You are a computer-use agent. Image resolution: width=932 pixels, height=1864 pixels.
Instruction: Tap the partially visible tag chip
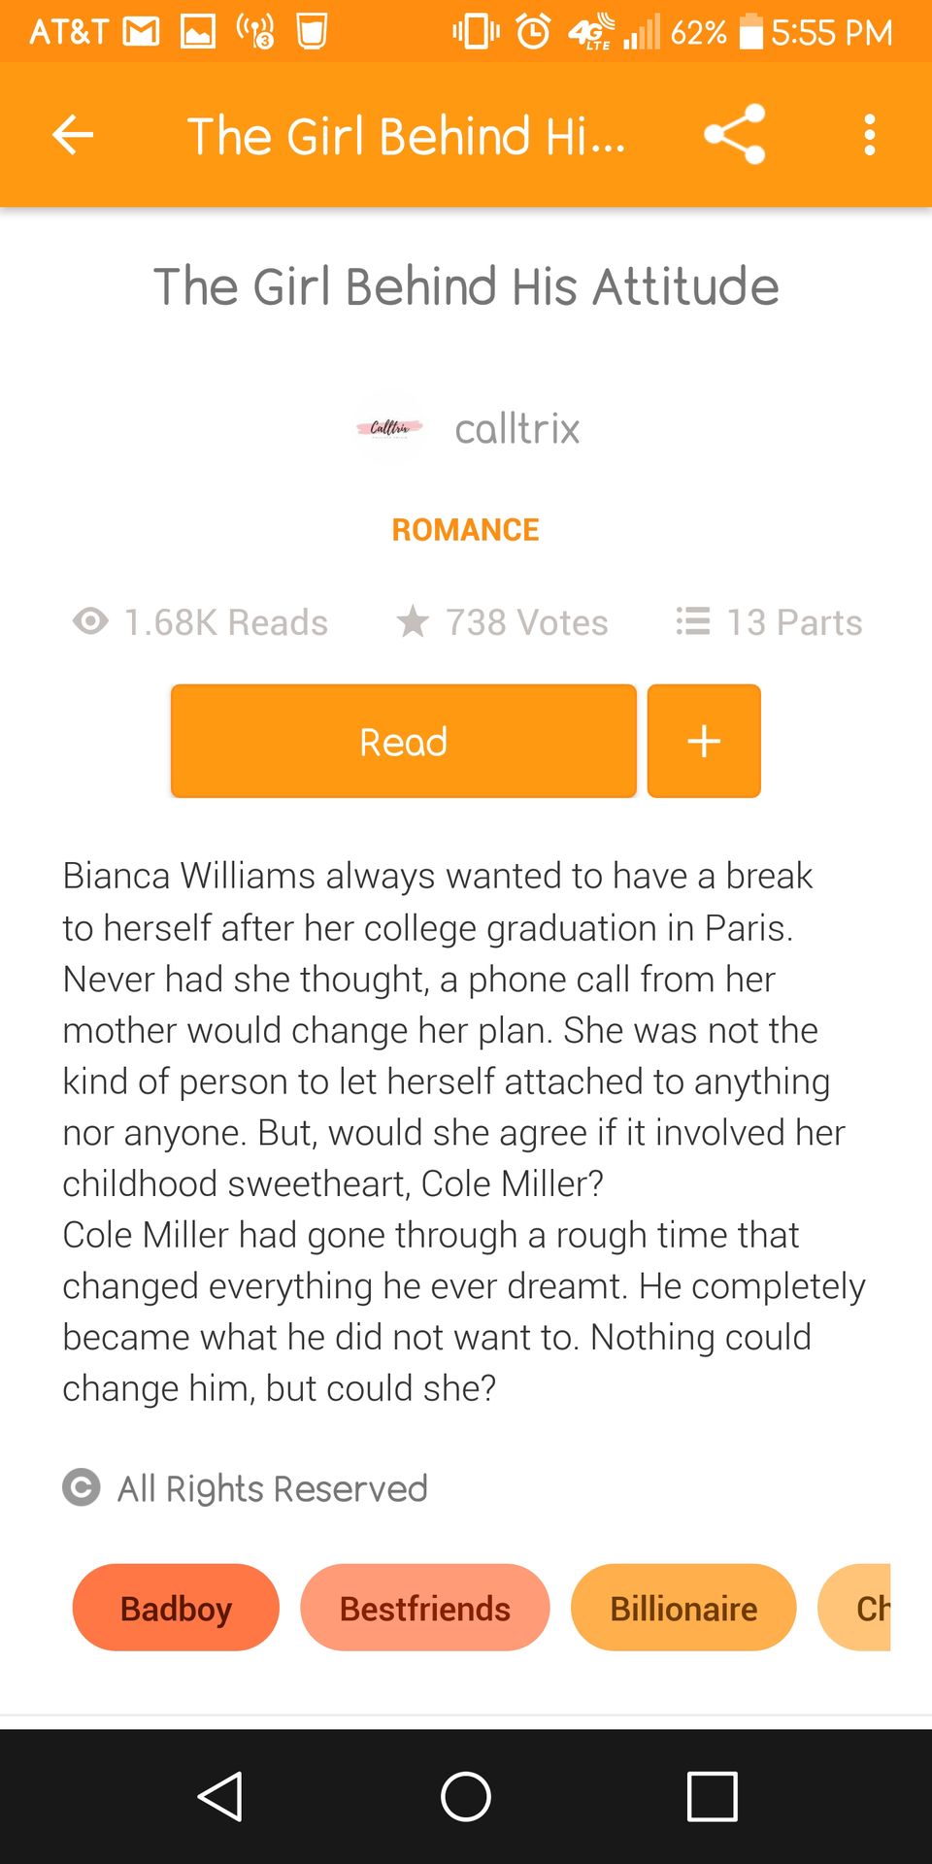coord(855,1608)
